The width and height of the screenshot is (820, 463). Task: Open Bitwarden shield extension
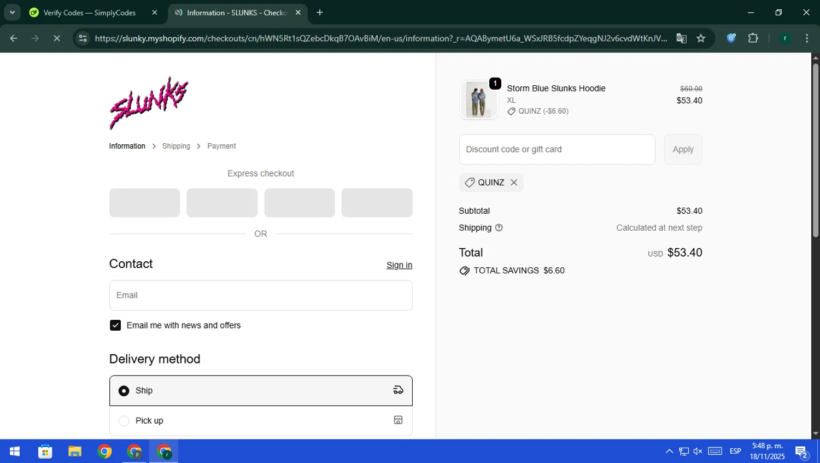731,38
